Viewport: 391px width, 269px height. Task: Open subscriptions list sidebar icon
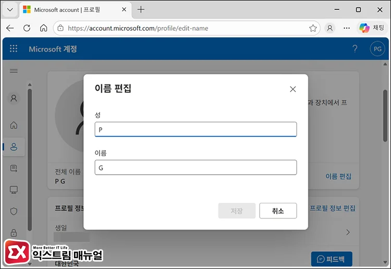[x=14, y=168]
